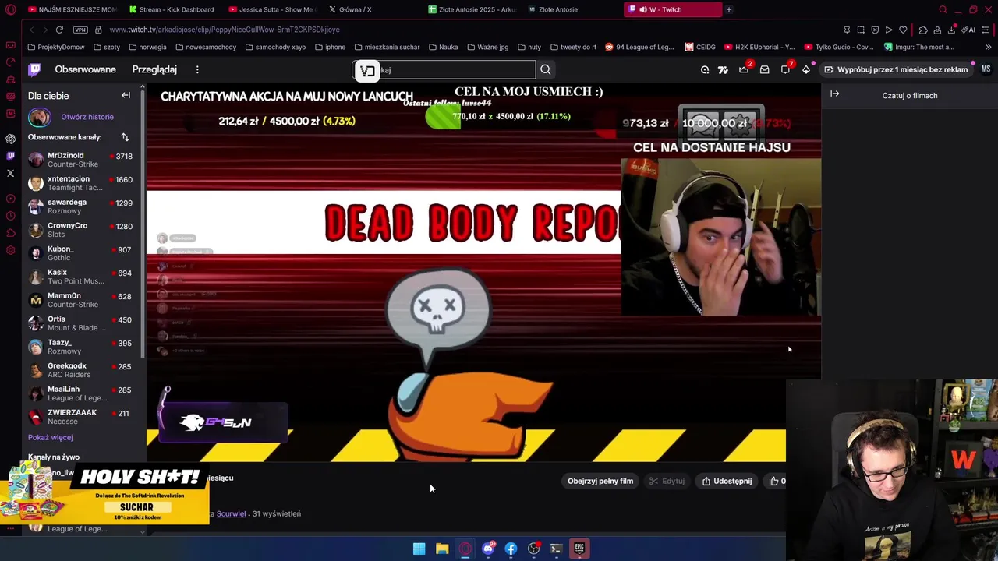The image size is (998, 561).
Task: Open the Opera easy setup menu icon
Action: click(x=986, y=30)
